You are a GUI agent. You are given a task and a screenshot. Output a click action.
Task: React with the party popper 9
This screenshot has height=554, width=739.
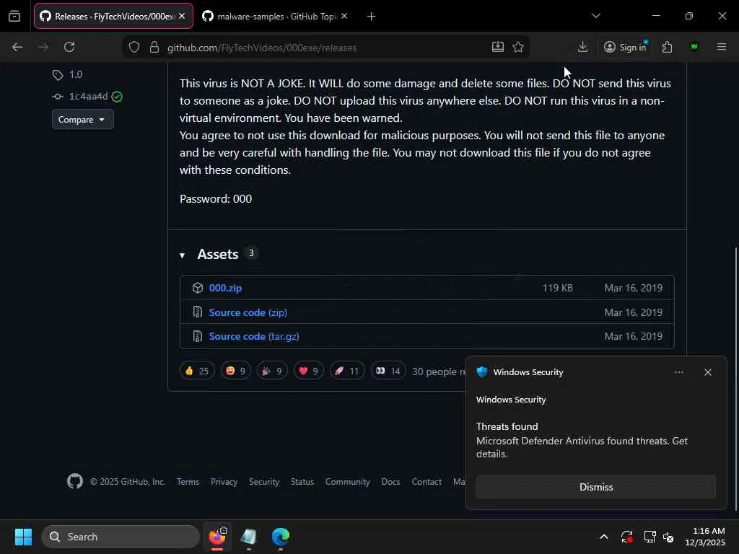272,371
